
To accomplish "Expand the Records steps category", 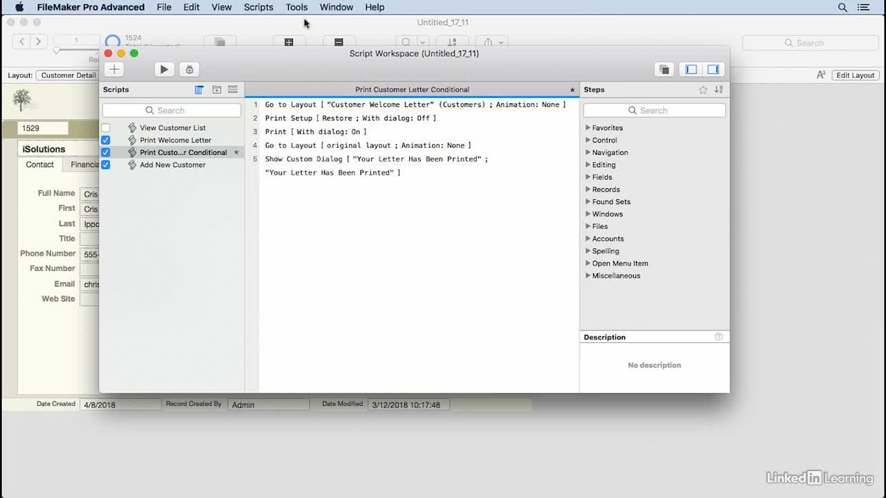I will click(x=588, y=190).
